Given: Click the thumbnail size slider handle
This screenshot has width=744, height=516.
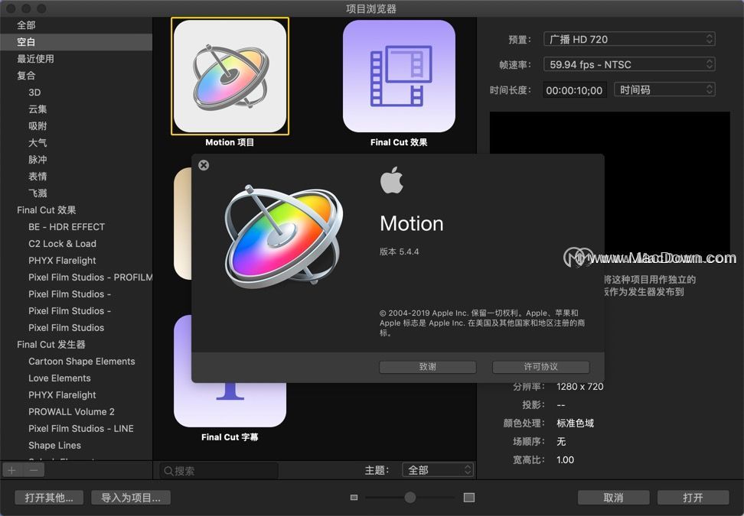Looking at the screenshot, I should coord(410,497).
